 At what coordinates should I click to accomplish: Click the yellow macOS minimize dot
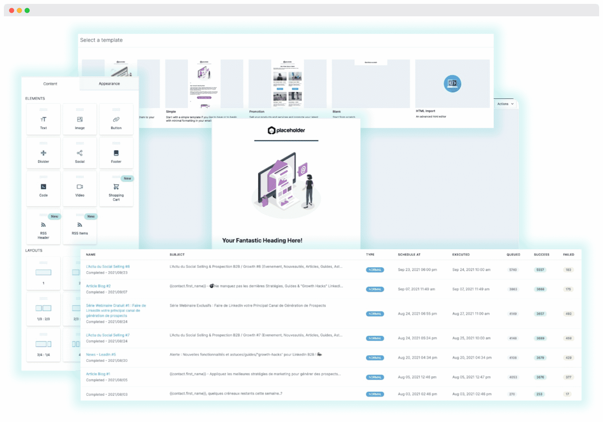[19, 10]
